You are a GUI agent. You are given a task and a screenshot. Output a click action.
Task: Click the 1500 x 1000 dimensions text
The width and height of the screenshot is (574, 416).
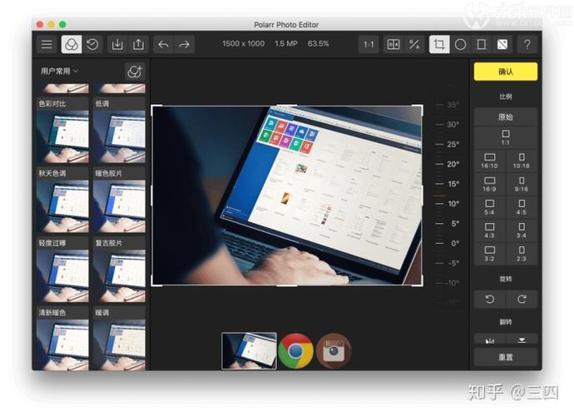pyautogui.click(x=243, y=43)
